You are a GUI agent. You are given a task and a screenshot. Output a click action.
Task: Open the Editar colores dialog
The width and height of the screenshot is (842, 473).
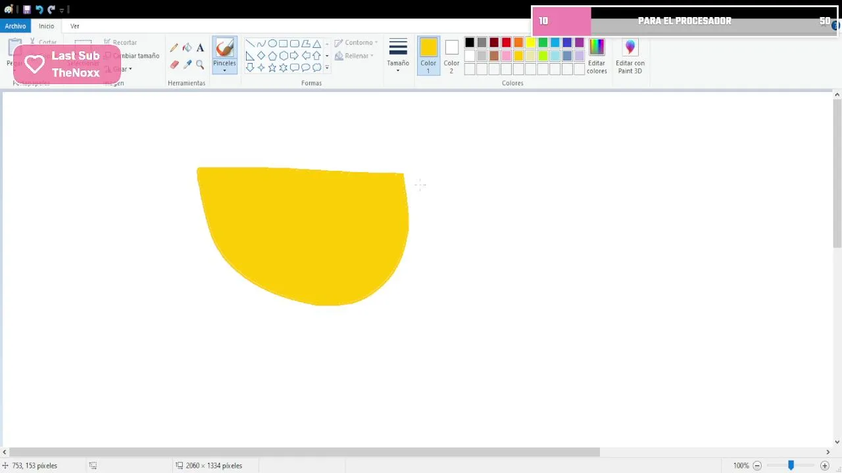(597, 56)
